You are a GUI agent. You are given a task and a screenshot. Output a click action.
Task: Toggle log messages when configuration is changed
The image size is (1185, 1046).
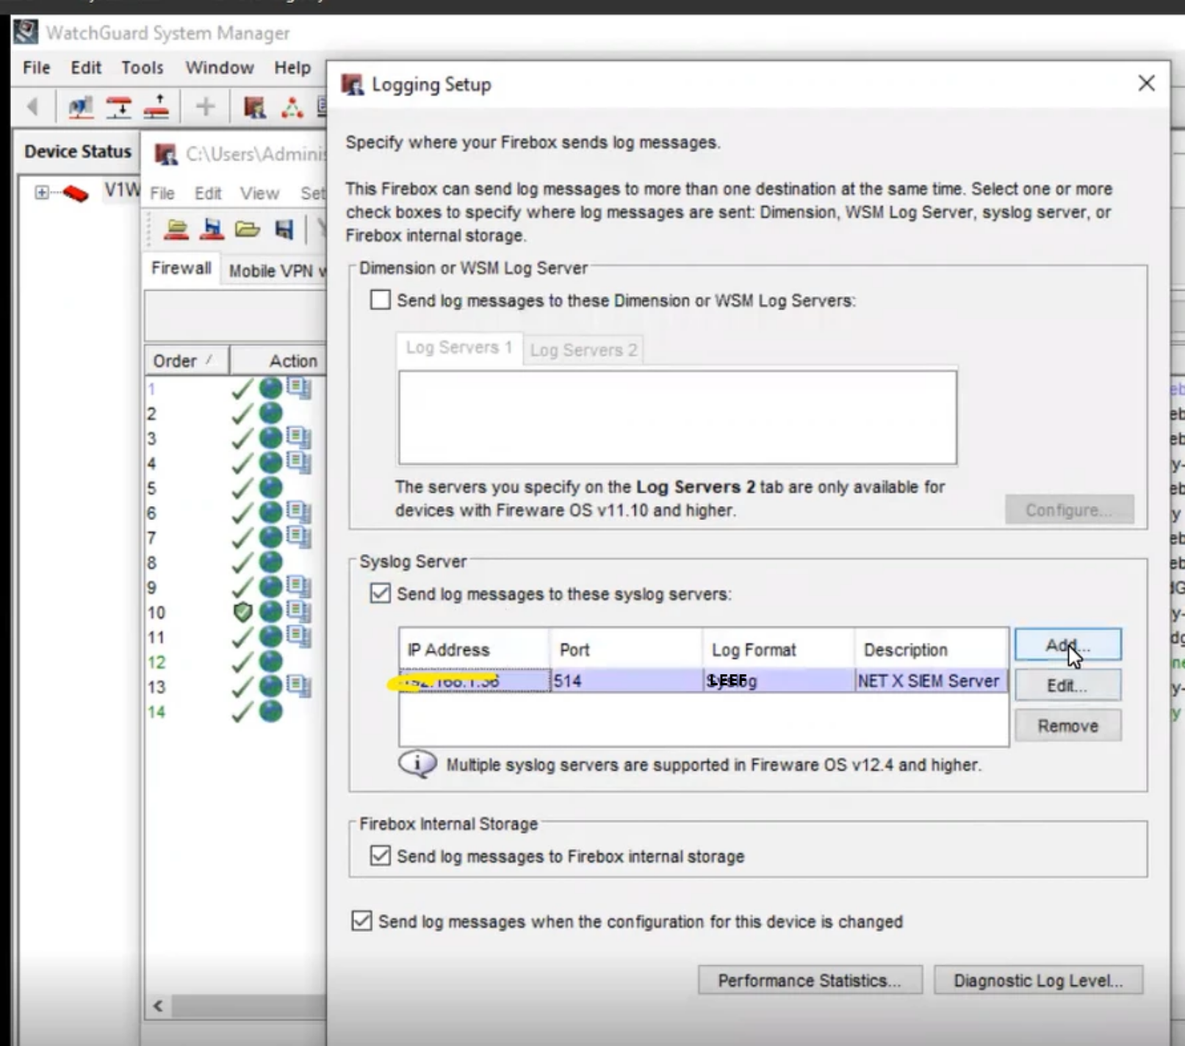click(x=361, y=920)
